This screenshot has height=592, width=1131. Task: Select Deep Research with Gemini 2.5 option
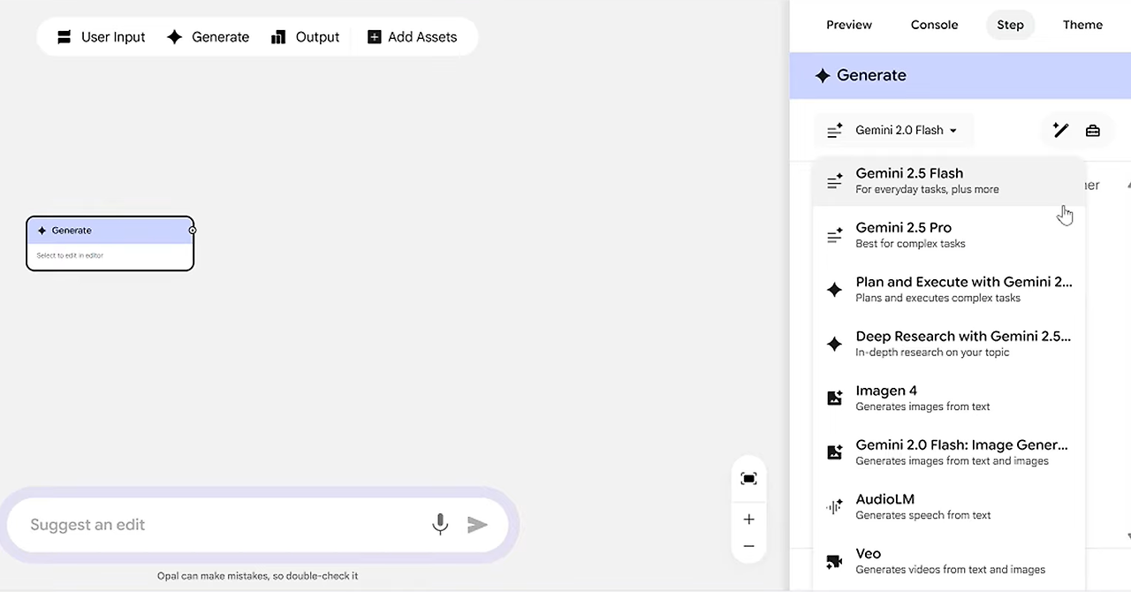pos(948,344)
